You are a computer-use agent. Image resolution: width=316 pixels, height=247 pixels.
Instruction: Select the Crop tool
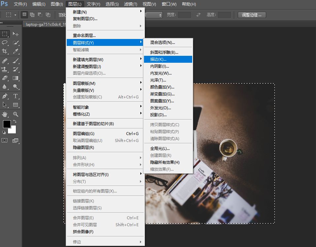(x=5, y=51)
